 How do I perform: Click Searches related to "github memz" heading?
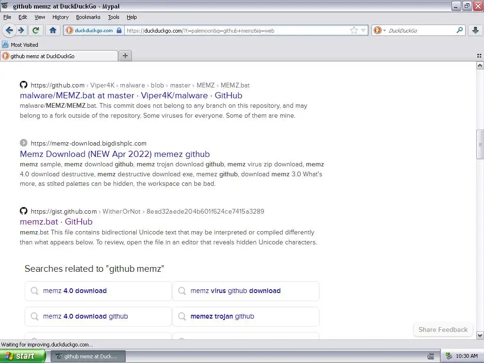pos(94,268)
